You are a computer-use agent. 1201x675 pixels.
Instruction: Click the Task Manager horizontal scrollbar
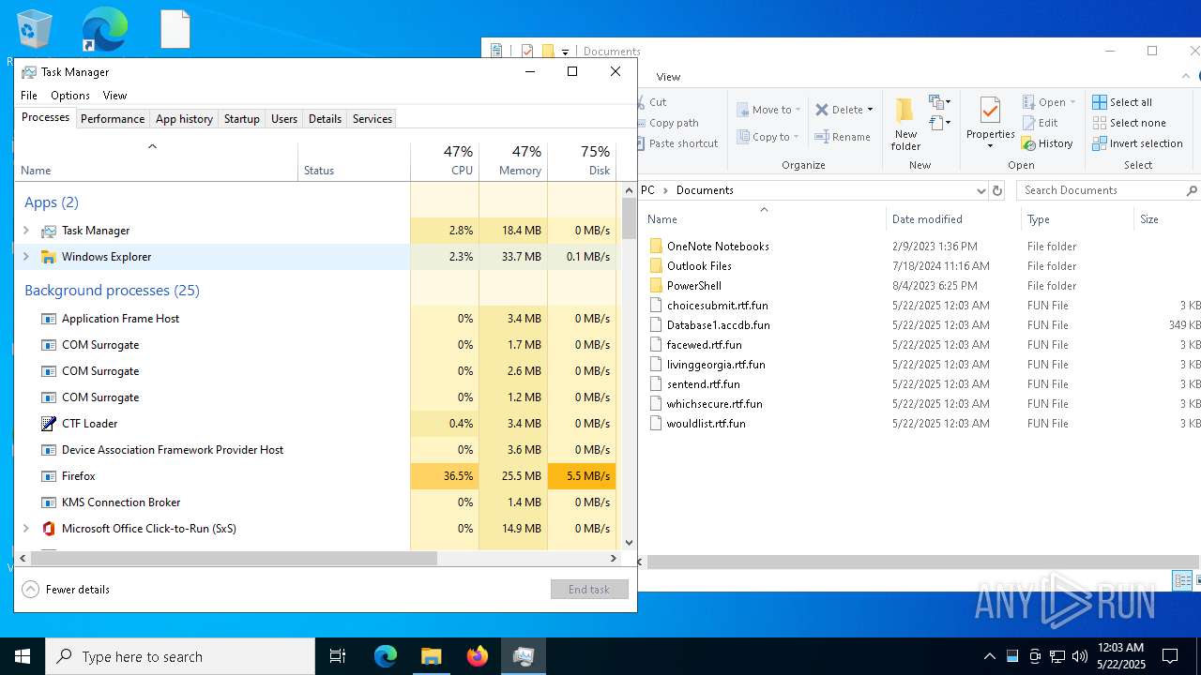click(235, 558)
